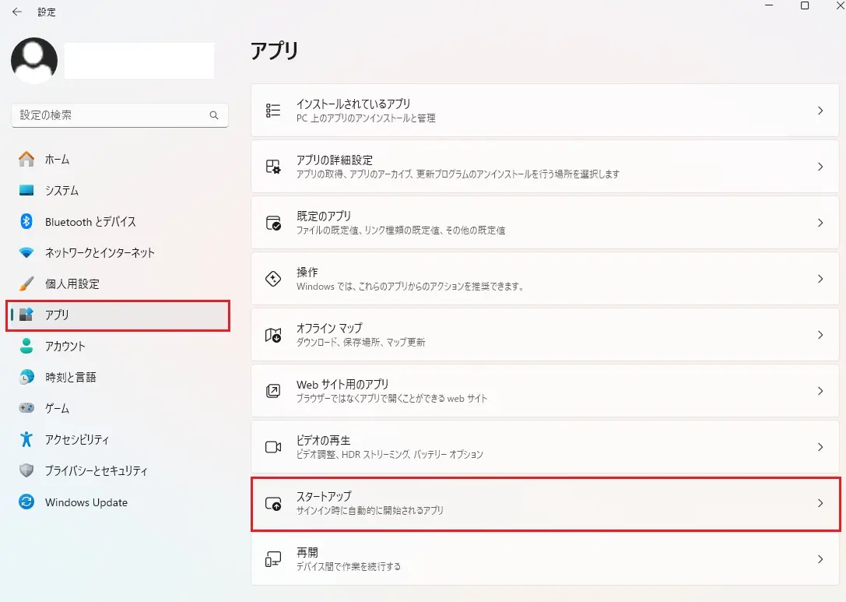Expand インストールされているアプリ chevron
This screenshot has height=602, width=846.
[820, 110]
